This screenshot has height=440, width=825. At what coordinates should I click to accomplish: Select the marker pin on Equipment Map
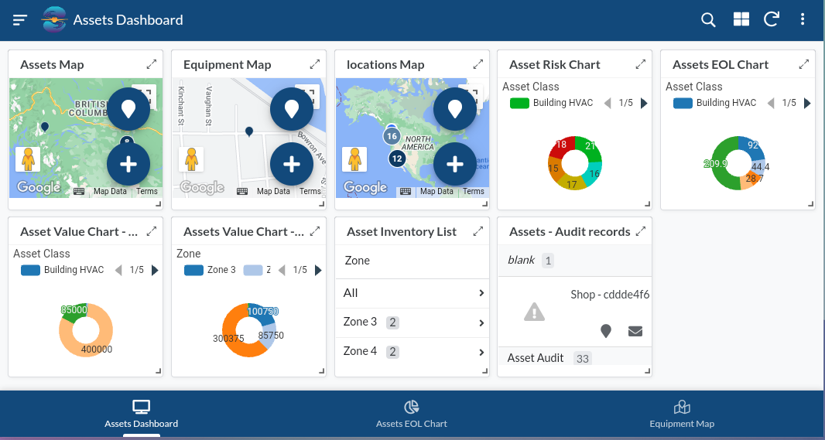pyautogui.click(x=249, y=131)
